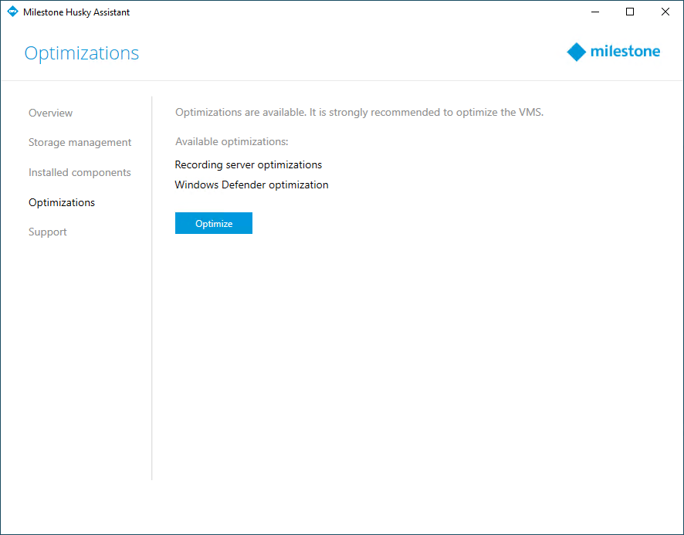
Task: Select Optimizations in the sidebar
Action: [62, 202]
